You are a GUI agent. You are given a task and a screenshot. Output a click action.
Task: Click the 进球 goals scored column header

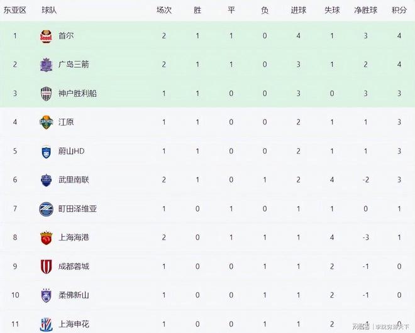point(298,11)
